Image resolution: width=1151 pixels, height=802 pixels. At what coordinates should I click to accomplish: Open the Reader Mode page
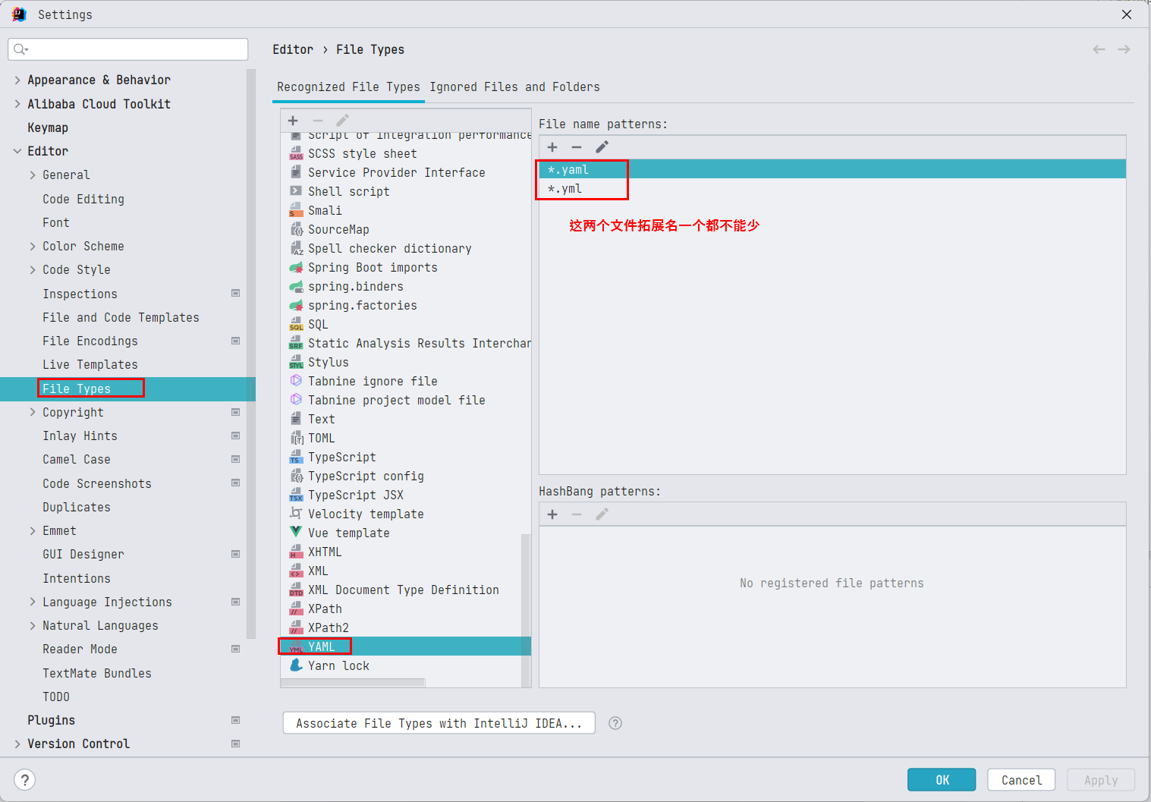pyautogui.click(x=80, y=649)
